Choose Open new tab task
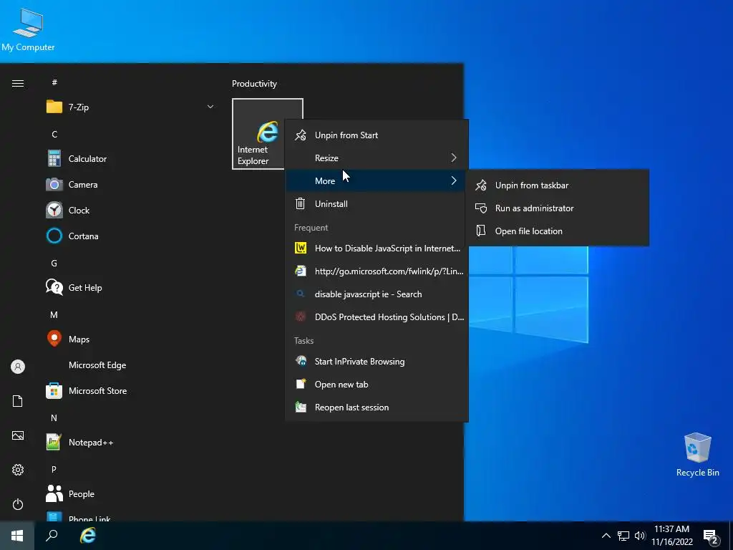 (x=377, y=385)
